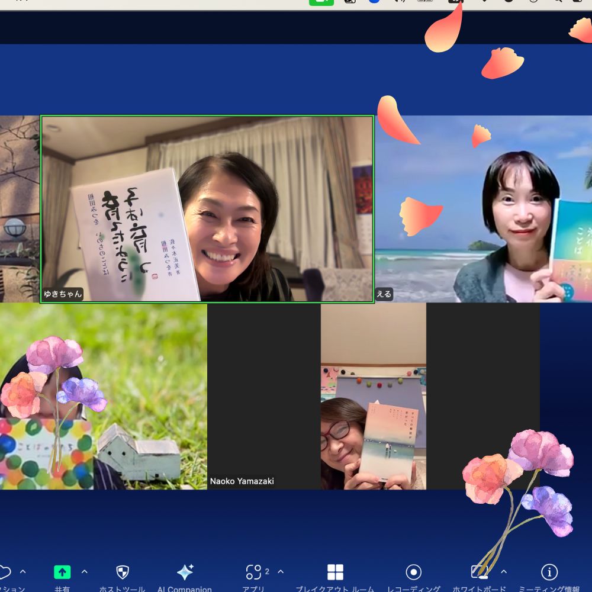Click the heart Reactions icon
Viewport: 592px width, 592px height.
(4, 572)
